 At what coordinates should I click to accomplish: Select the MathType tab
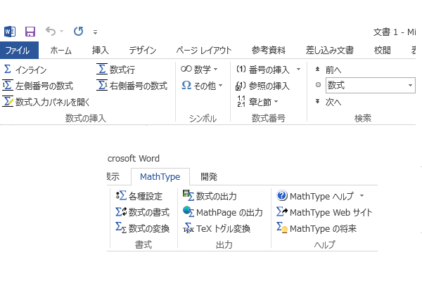click(160, 176)
